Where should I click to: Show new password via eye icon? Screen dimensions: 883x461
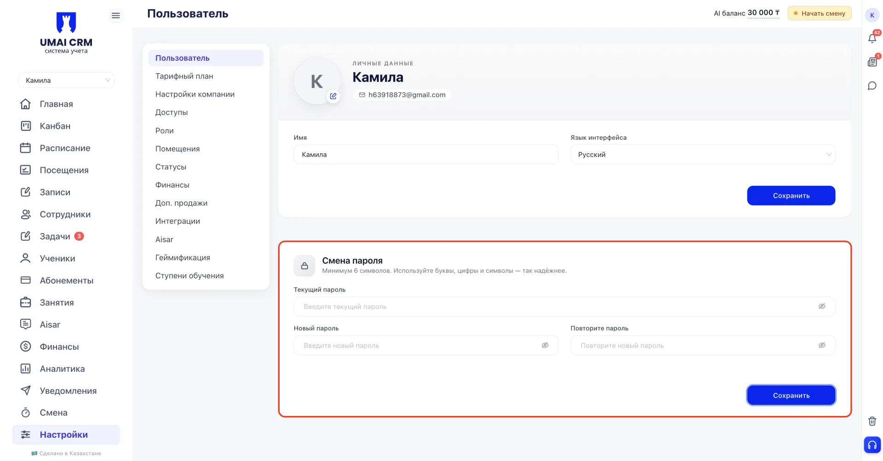545,345
